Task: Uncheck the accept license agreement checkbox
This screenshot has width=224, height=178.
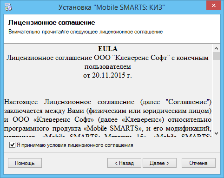Action: (x=12, y=145)
